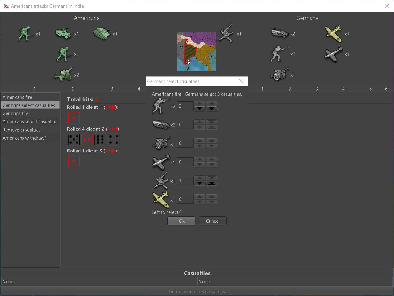Confirm casualty selection with Ok
The width and height of the screenshot is (394, 296).
click(181, 221)
